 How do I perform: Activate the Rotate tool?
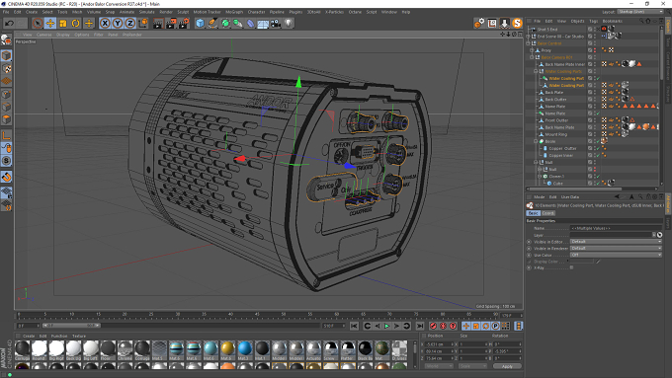tap(76, 23)
